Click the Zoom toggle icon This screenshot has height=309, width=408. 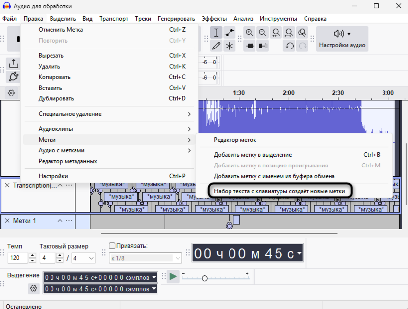[x=302, y=33]
